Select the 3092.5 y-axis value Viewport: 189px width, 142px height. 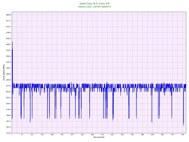point(8,74)
